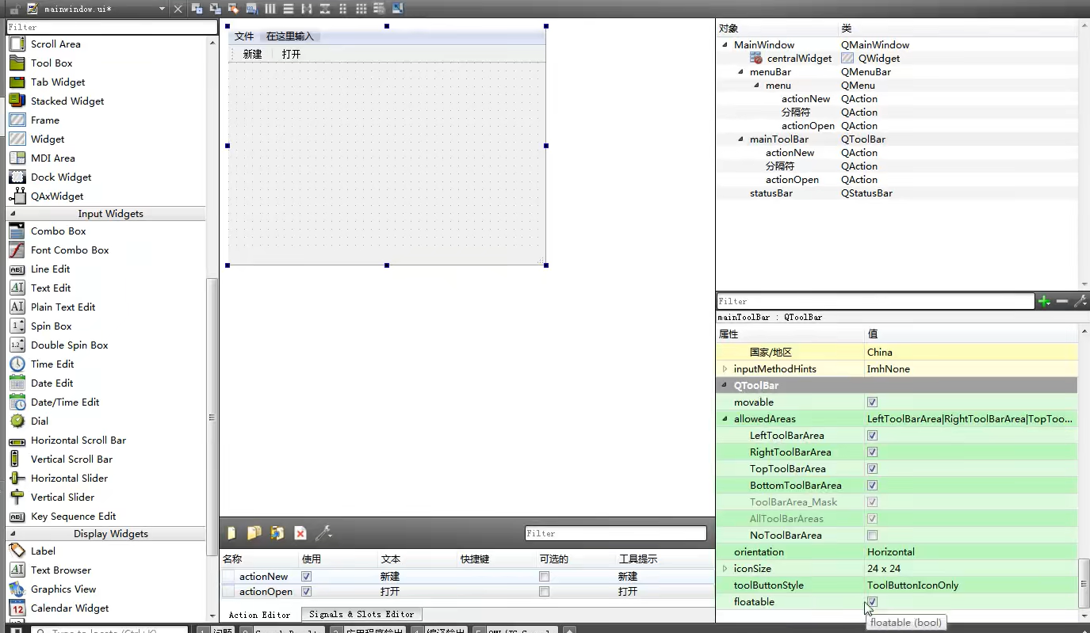Click the lock icon beside mainwindow.ui
Viewport: 1090px width, 633px height.
14,10
